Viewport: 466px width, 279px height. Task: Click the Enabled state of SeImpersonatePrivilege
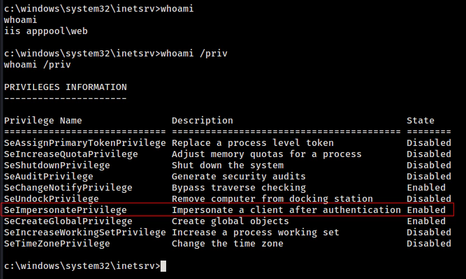point(426,210)
